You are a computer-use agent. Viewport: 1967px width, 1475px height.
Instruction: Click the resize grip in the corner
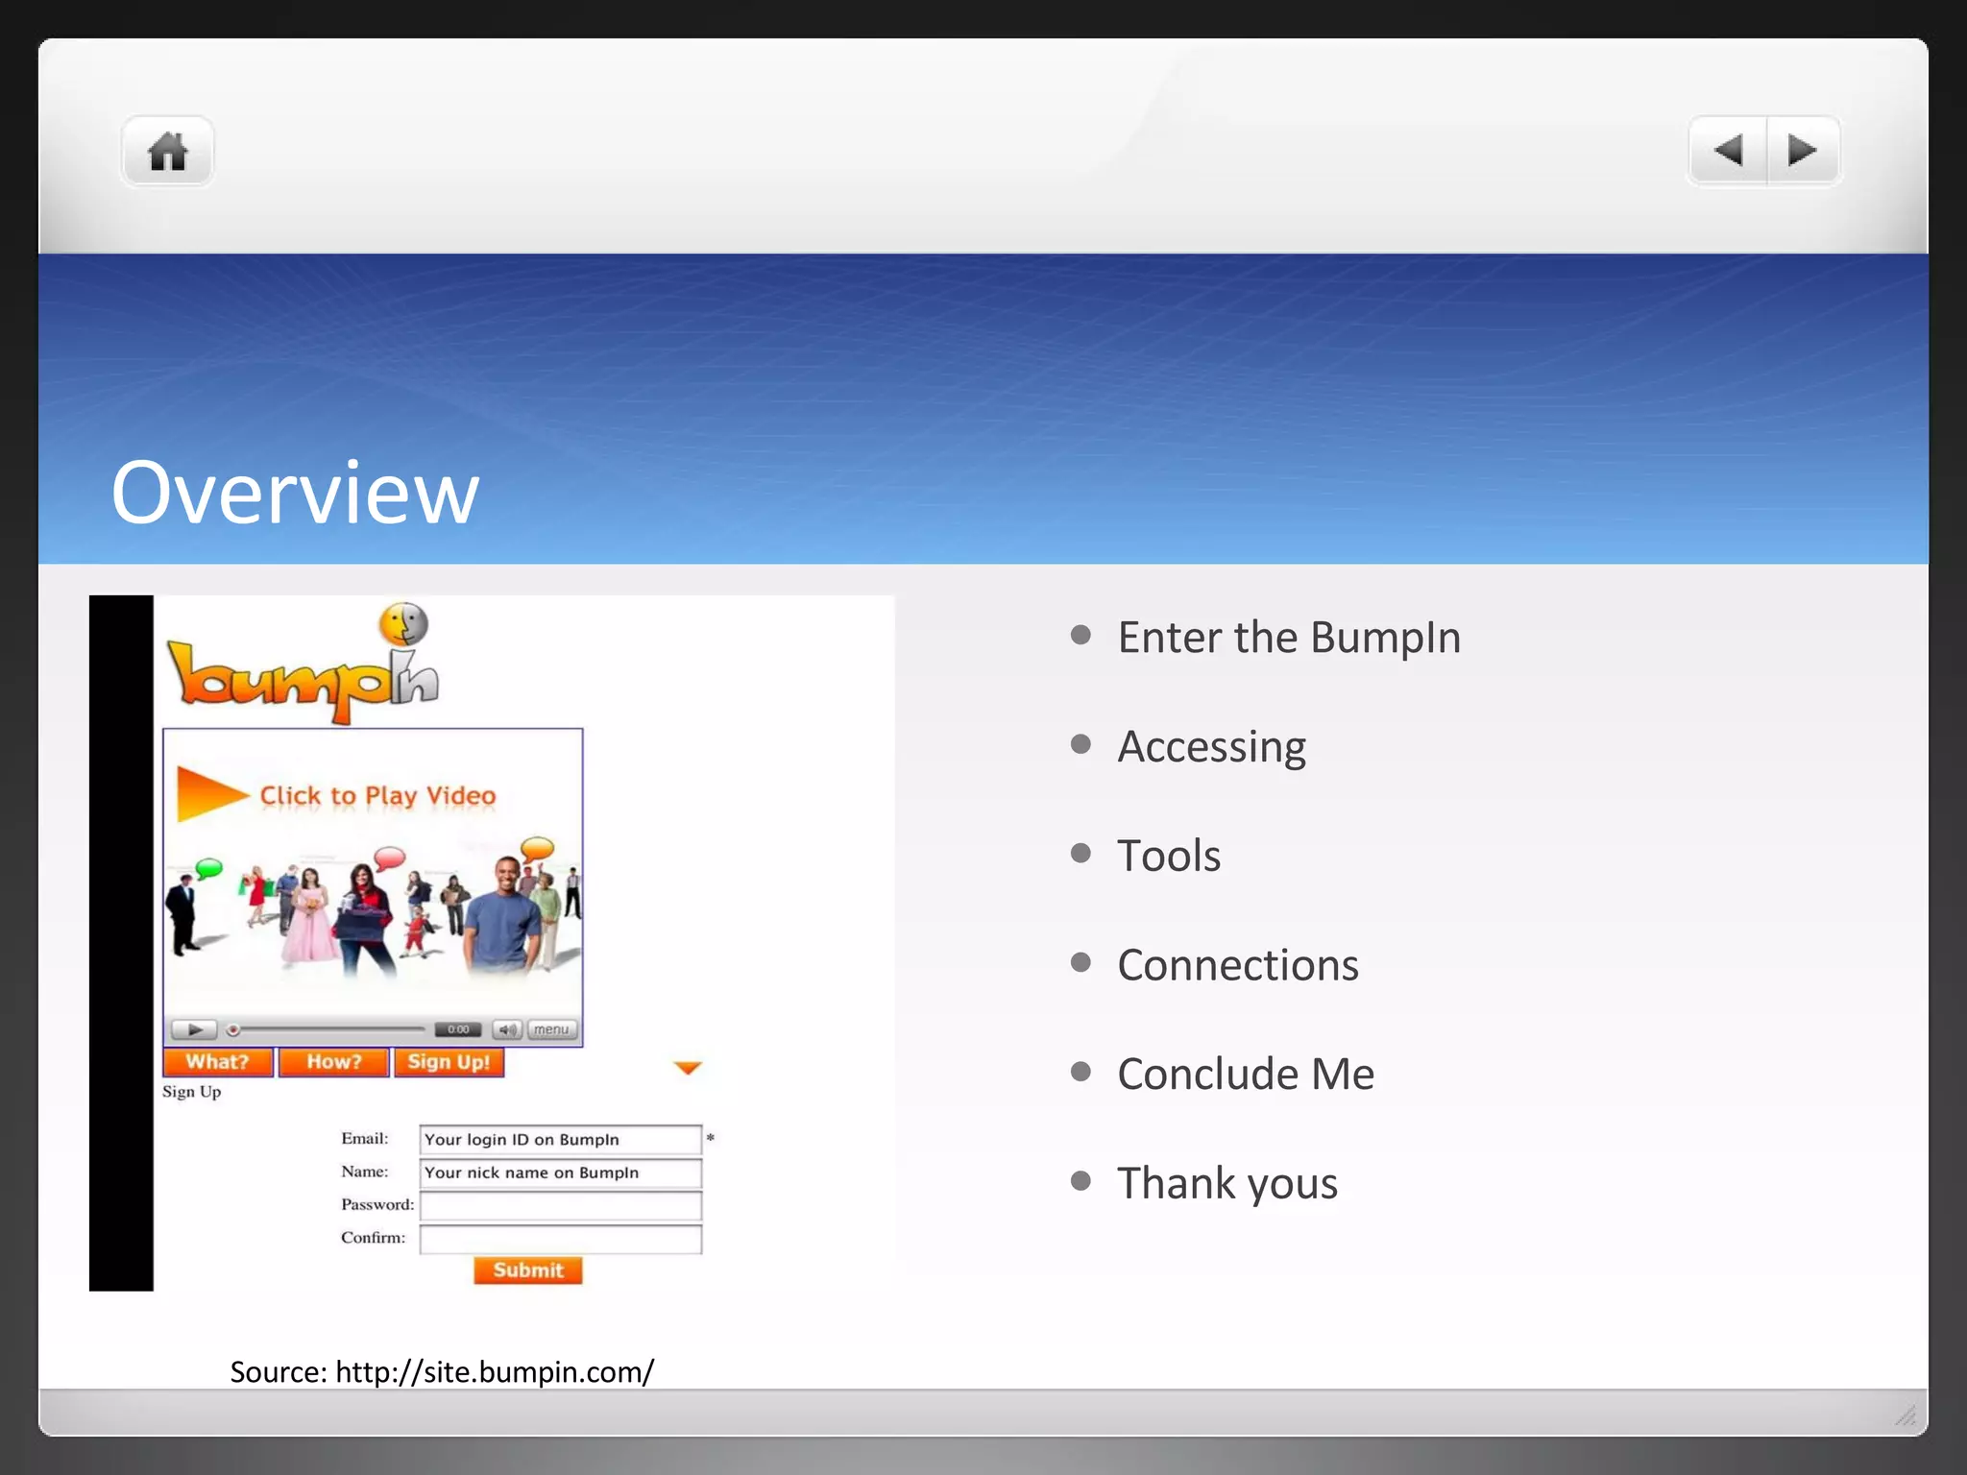coord(1906,1415)
